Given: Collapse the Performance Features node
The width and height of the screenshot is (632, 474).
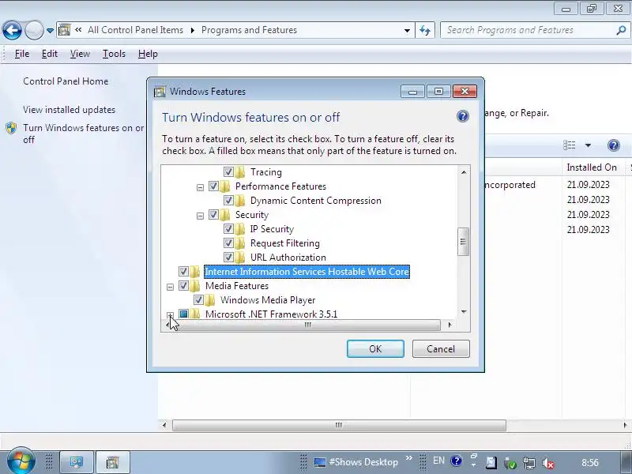Looking at the screenshot, I should 201,187.
